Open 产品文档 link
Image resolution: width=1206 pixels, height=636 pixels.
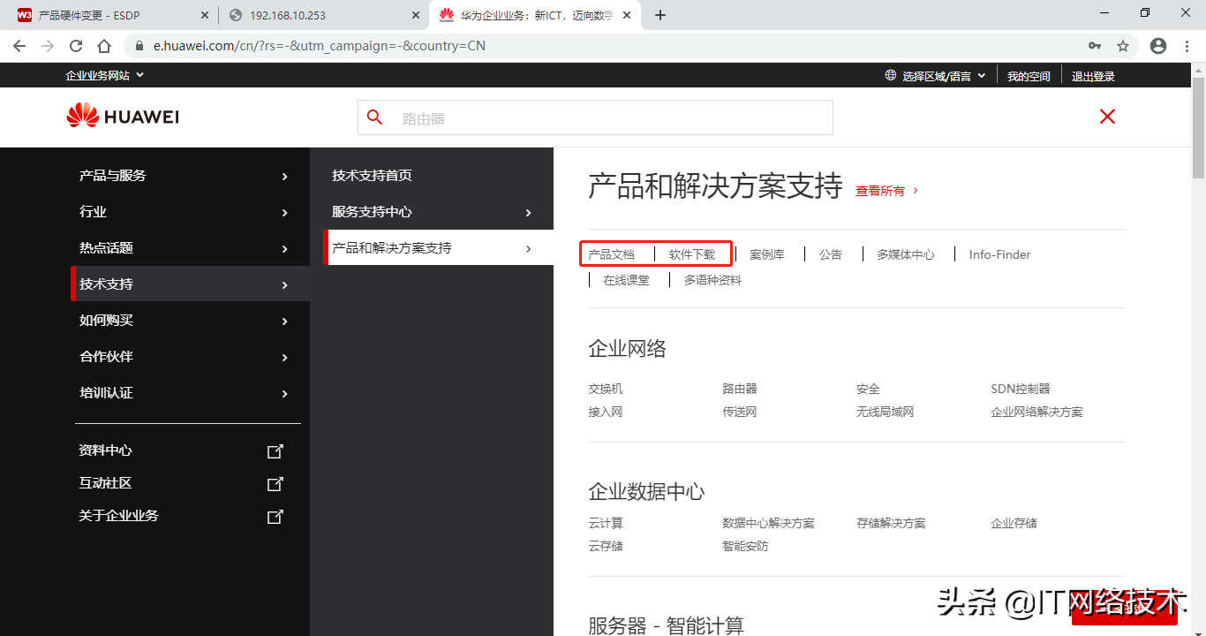(x=611, y=254)
